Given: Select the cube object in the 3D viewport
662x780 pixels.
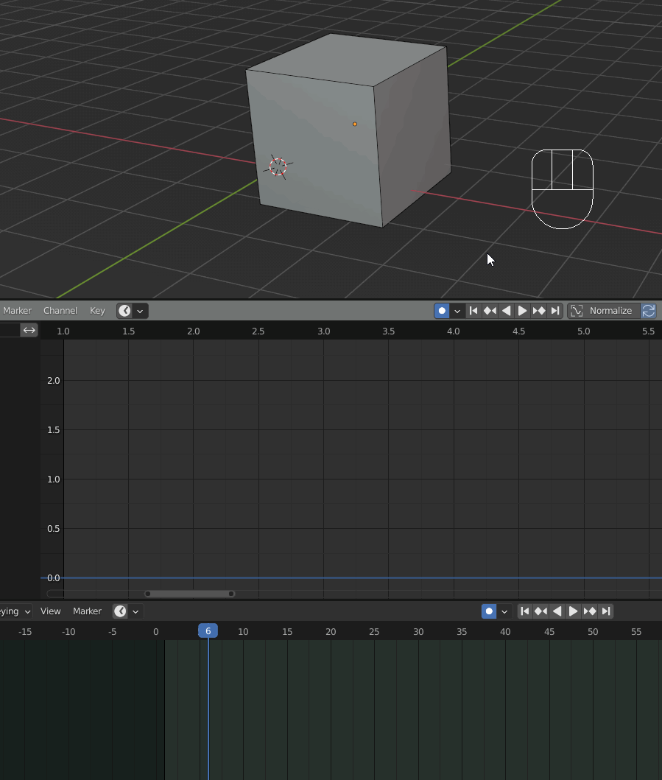Looking at the screenshot, I should click(x=346, y=133).
